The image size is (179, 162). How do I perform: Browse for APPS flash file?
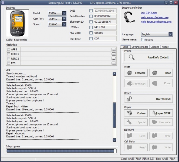tap(113, 49)
